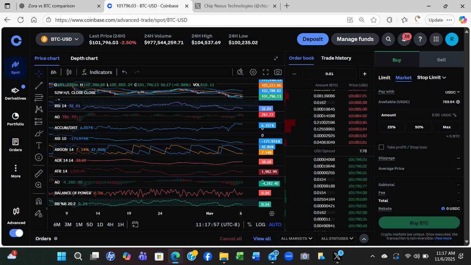Image resolution: width=471 pixels, height=265 pixels.
Task: Open notifications bell with 38 badge
Action: point(404,39)
